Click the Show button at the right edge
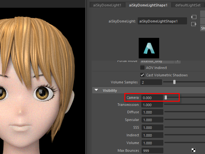 [203, 28]
